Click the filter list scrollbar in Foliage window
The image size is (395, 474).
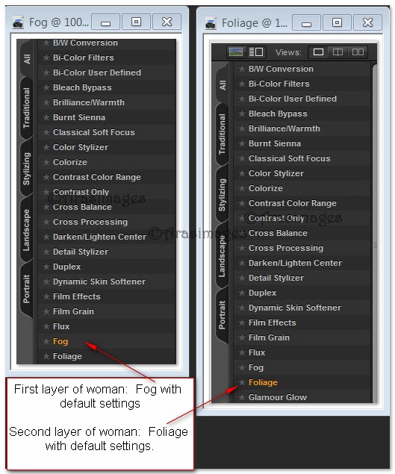374,233
